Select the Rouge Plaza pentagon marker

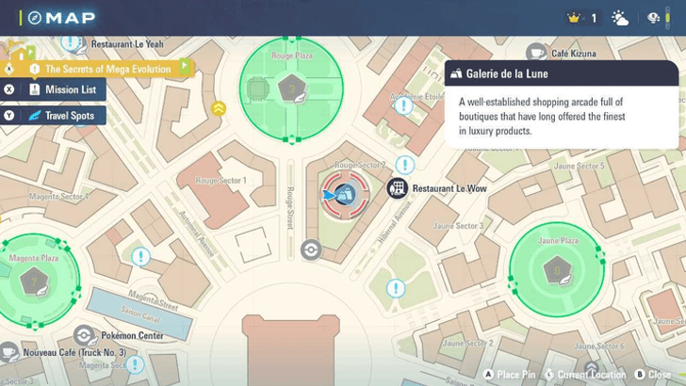click(291, 89)
